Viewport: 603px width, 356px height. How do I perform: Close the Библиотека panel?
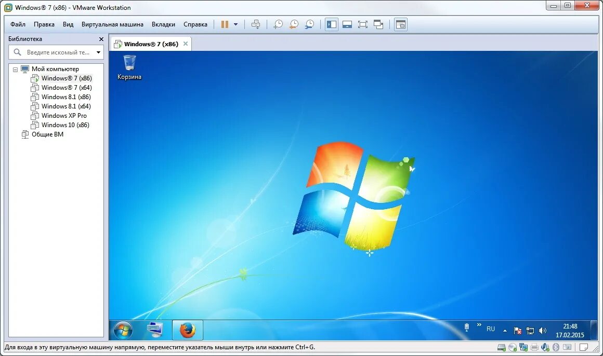tap(101, 39)
